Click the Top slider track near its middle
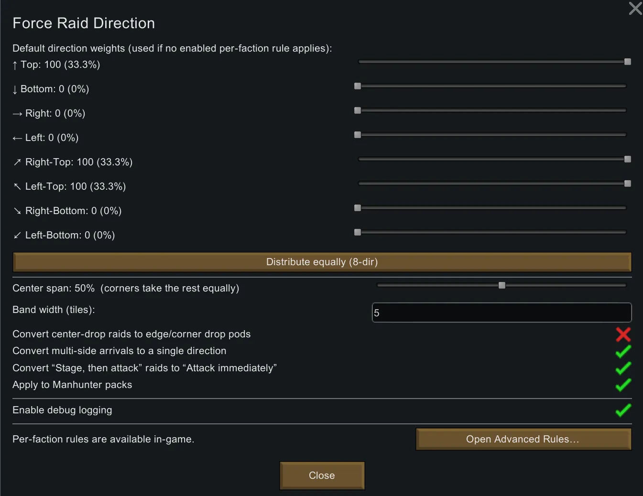 [492, 62]
